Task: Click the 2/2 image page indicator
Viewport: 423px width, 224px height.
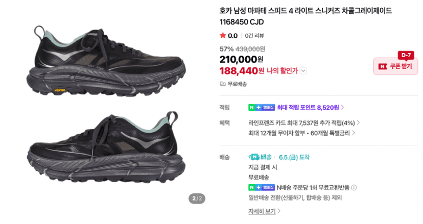Action: click(x=197, y=198)
